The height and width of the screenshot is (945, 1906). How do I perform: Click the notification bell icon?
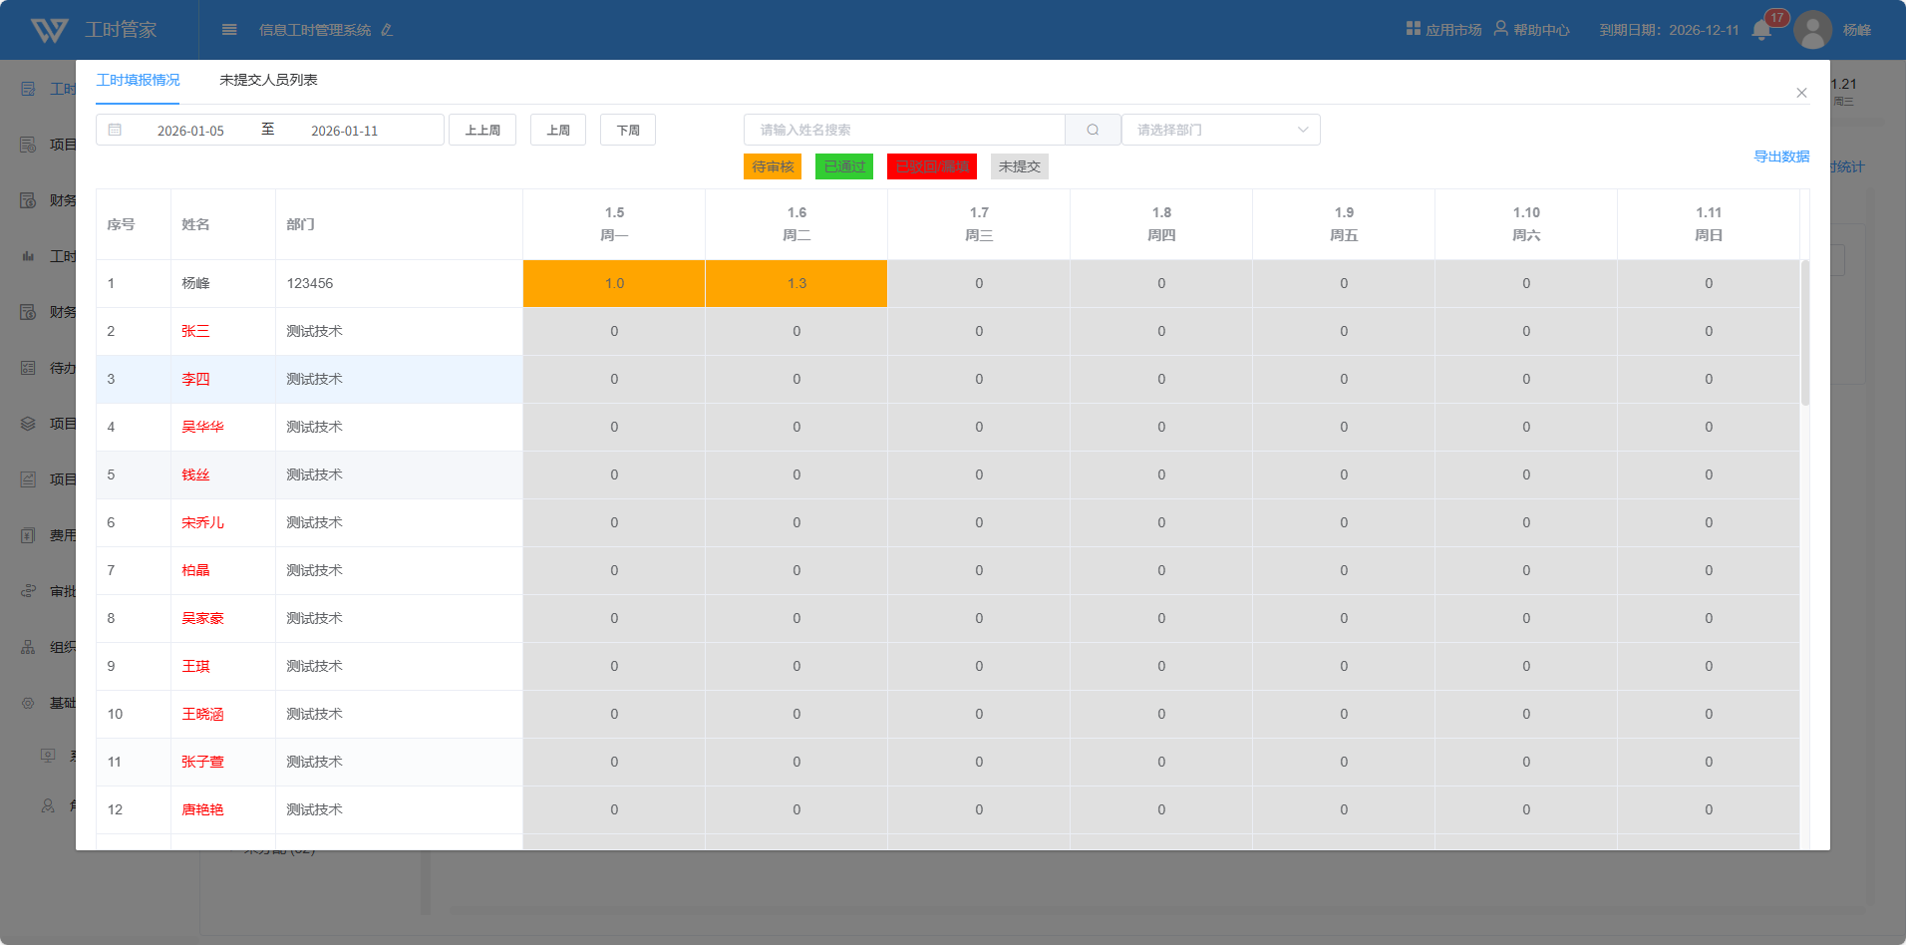point(1761,30)
